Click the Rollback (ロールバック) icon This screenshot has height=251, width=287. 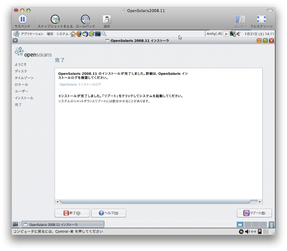click(85, 19)
